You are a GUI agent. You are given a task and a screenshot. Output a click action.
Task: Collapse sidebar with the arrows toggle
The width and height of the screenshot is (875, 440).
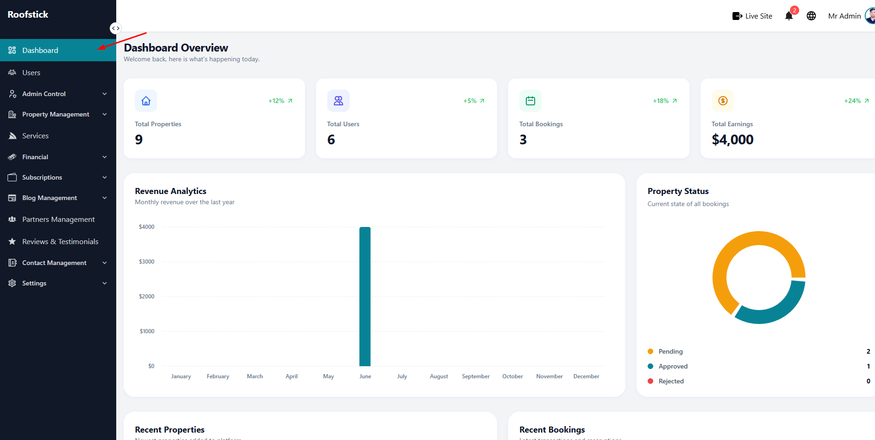115,28
